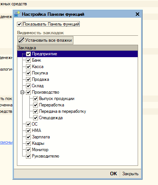Screen dimensions: 158x185
Task: Select the Зарплата row label
Action: pyautogui.click(x=41, y=137)
